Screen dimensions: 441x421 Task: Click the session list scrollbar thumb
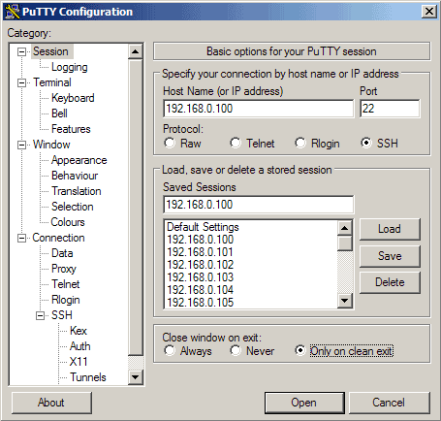[345, 243]
